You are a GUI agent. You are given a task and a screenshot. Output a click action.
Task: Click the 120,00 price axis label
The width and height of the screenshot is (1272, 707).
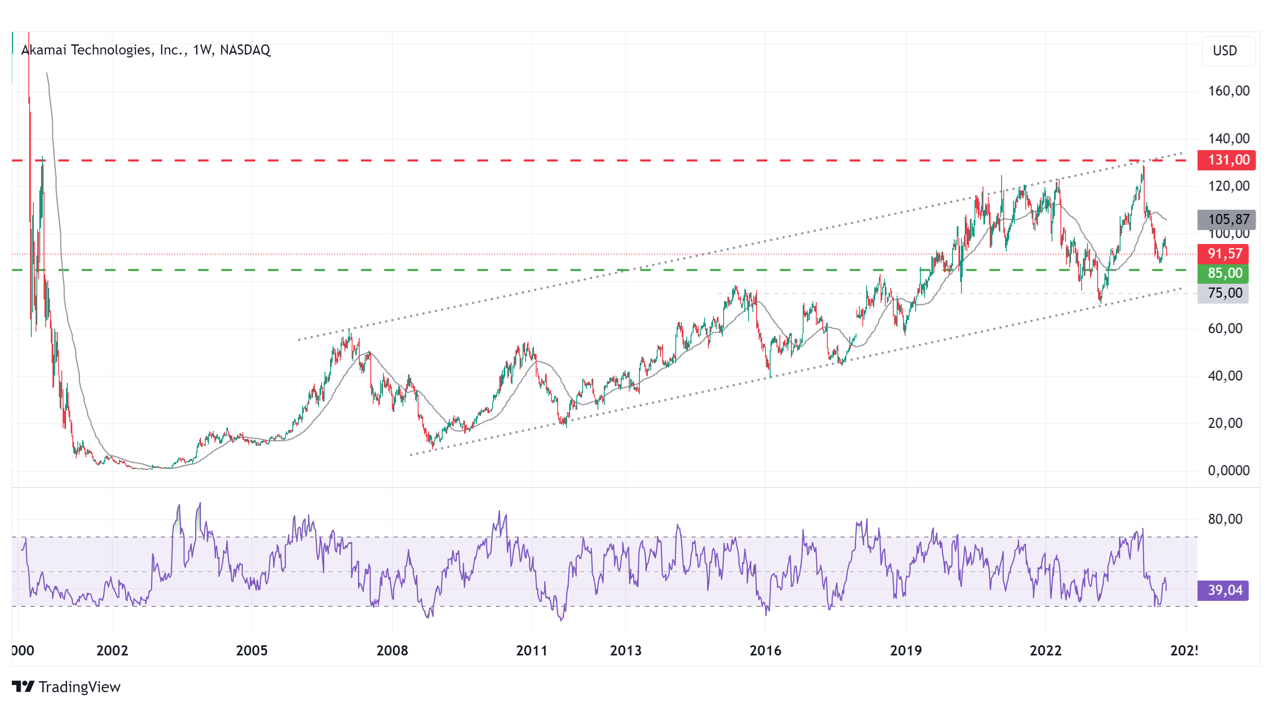coord(1228,186)
